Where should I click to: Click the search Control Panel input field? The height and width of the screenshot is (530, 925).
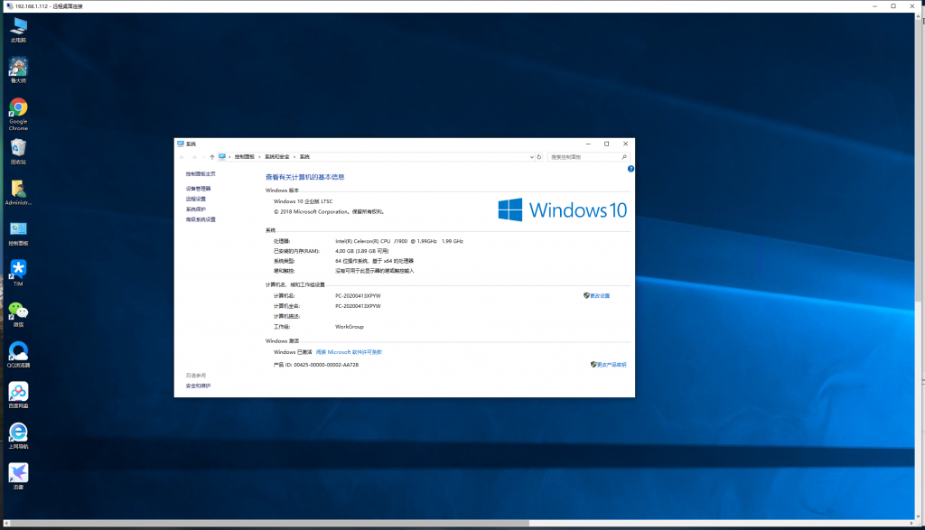(584, 157)
